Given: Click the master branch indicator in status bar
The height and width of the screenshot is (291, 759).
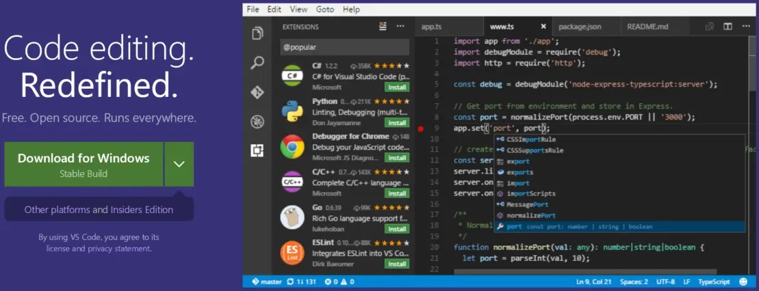Looking at the screenshot, I should (267, 282).
